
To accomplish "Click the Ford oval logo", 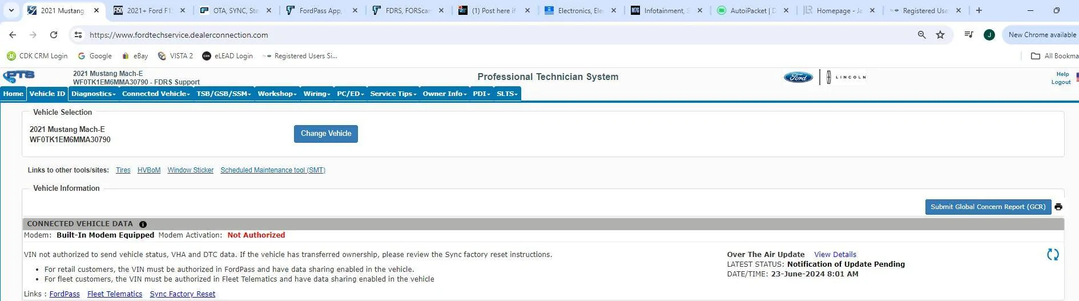I will tap(798, 77).
